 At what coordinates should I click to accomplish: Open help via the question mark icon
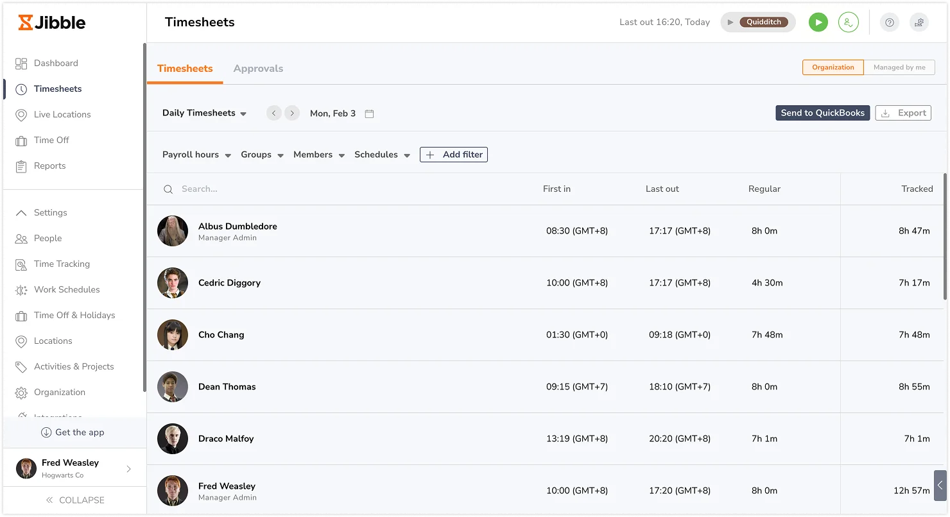(x=889, y=22)
